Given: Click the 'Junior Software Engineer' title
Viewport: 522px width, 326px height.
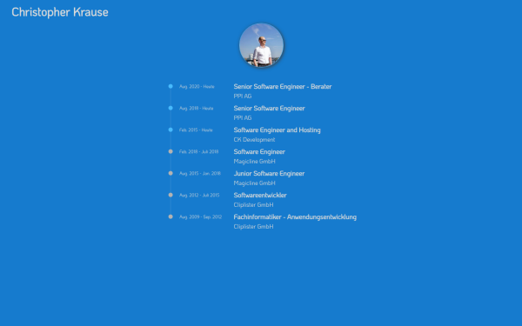Looking at the screenshot, I should pyautogui.click(x=269, y=174).
